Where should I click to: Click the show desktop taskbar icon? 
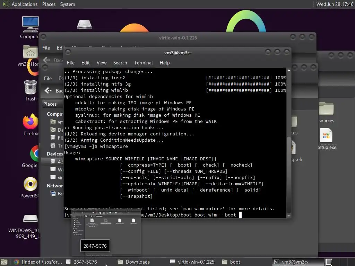coord(4,262)
